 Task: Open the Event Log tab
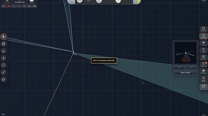(203, 64)
